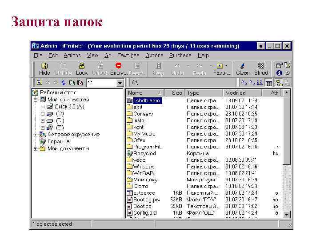Toggle the folder tree pane icon
Screen dimensions: 320x240
pos(279,83)
